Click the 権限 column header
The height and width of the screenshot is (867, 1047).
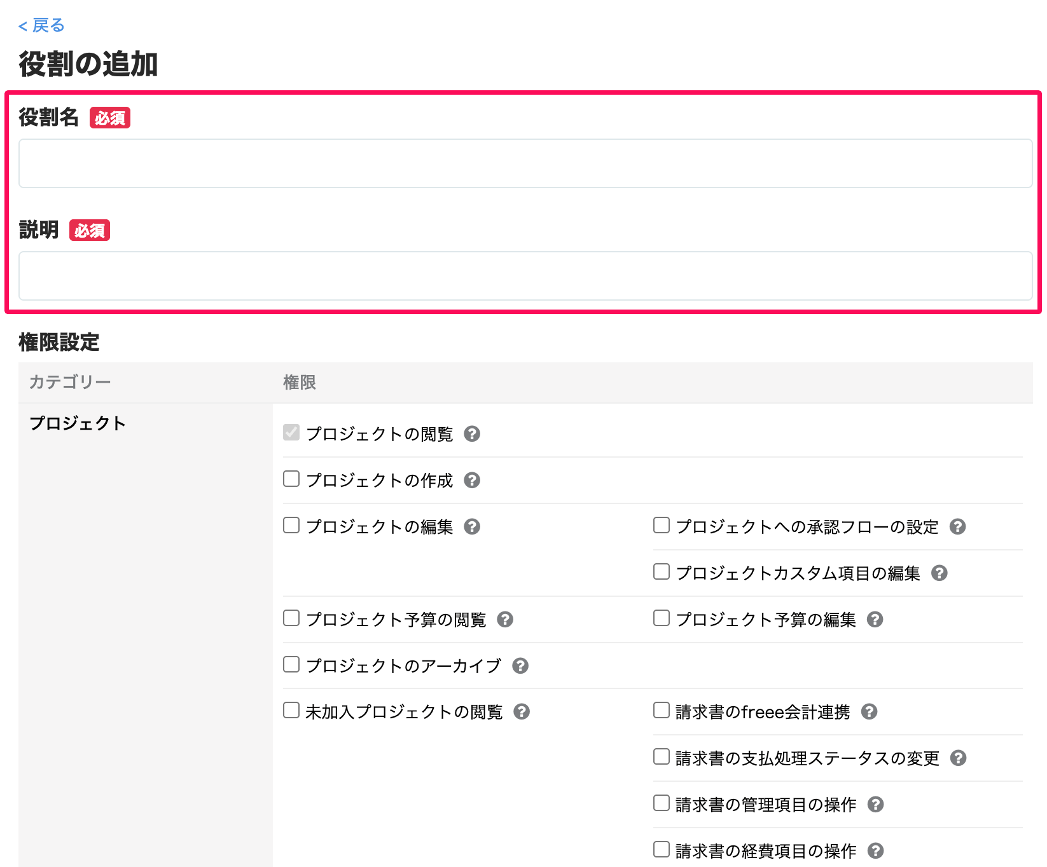tap(300, 382)
